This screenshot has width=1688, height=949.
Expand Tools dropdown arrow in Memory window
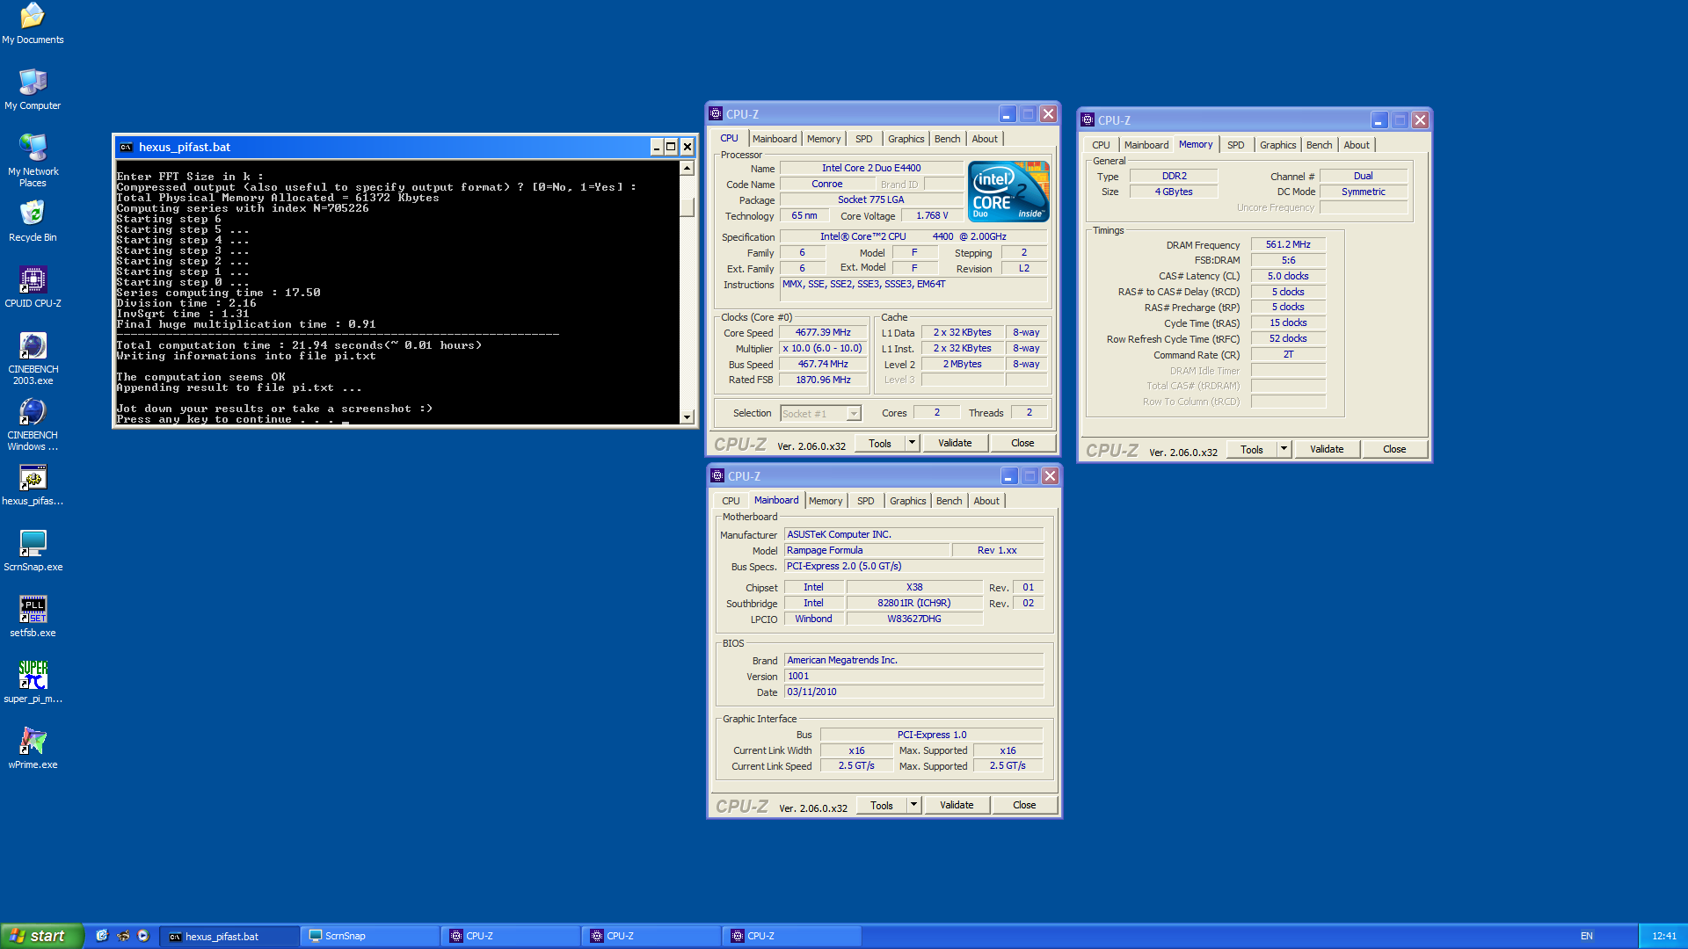click(1284, 450)
